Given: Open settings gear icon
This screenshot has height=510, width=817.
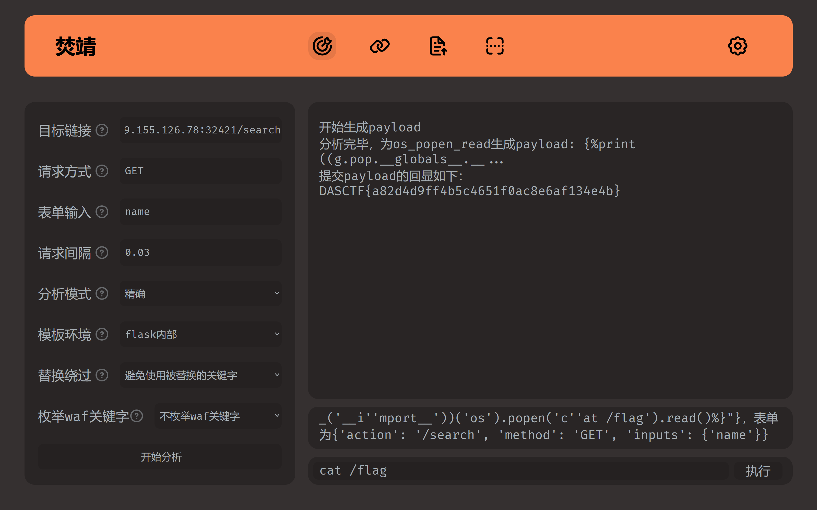Looking at the screenshot, I should click(x=737, y=46).
